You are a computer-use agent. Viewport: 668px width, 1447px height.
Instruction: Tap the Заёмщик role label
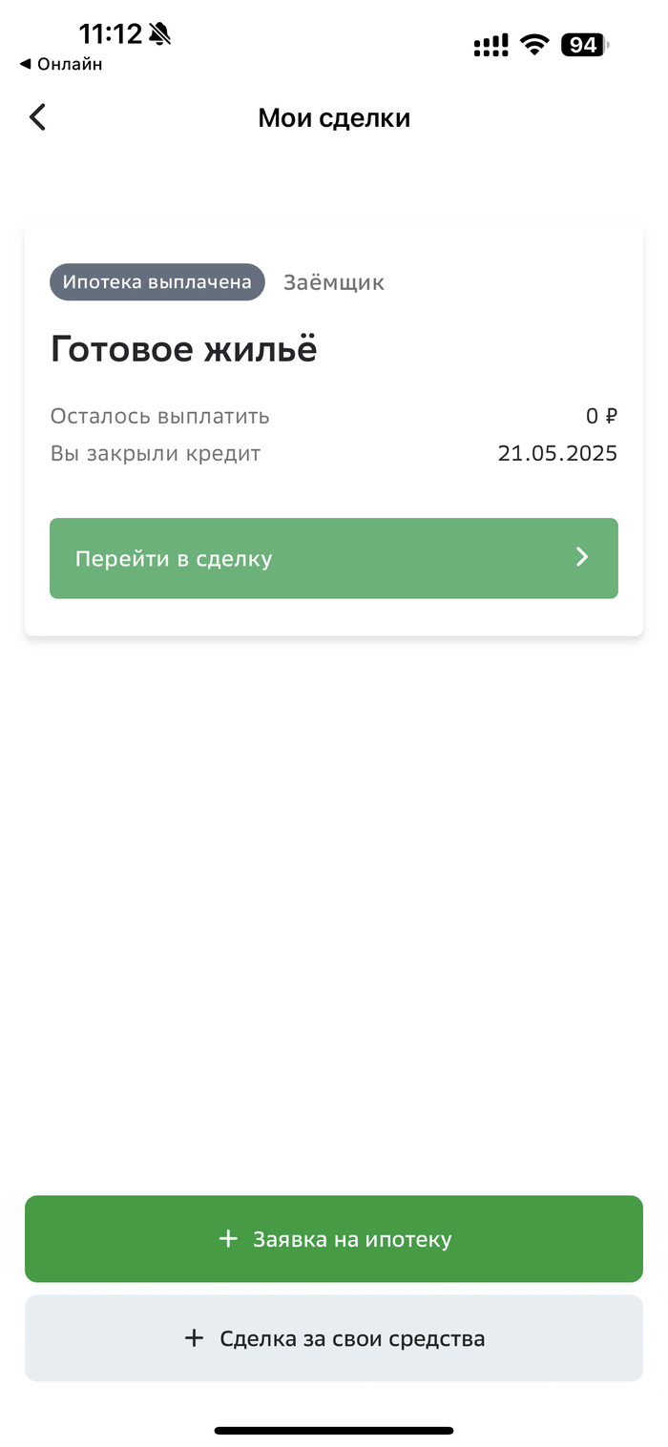(334, 282)
